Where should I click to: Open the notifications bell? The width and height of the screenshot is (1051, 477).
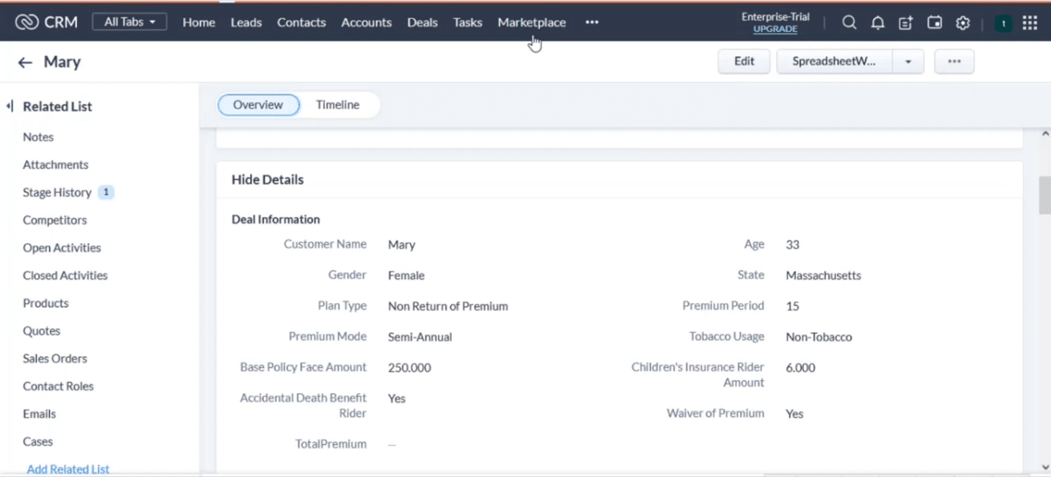point(878,23)
